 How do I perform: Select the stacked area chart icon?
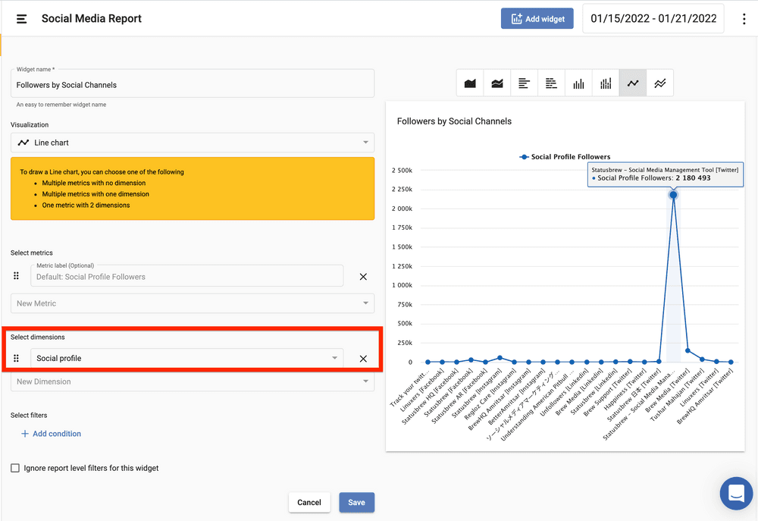[497, 83]
